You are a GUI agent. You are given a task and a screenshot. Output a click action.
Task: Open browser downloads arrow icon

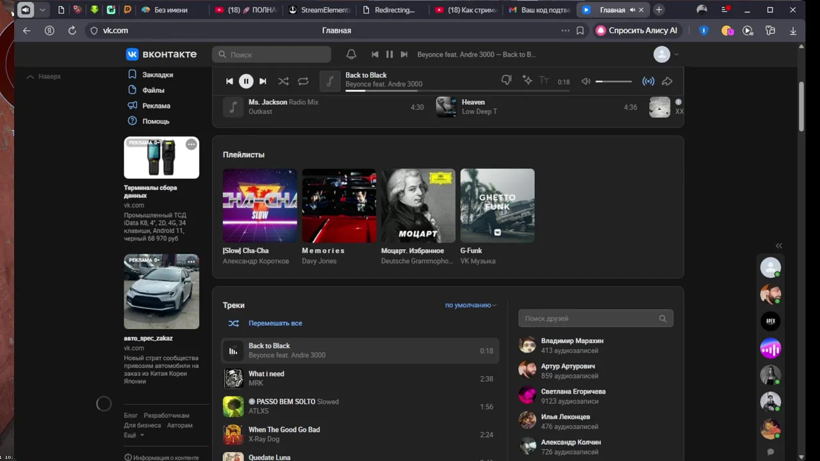pyautogui.click(x=793, y=31)
